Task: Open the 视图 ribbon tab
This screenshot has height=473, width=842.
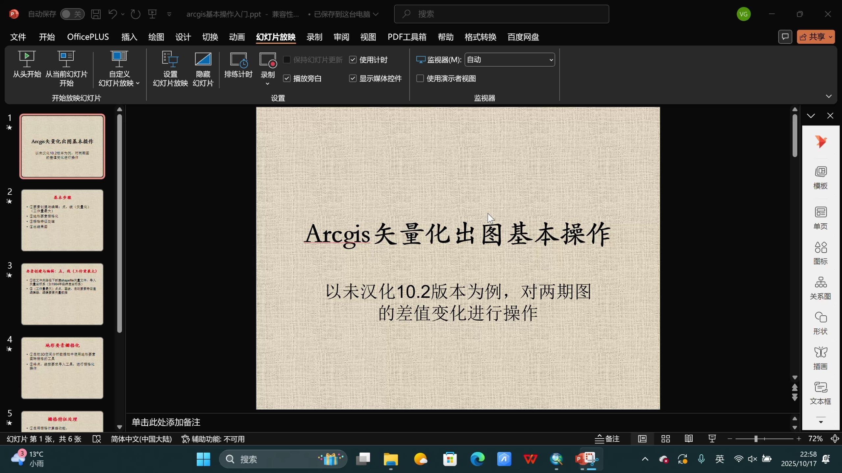Action: 367,37
